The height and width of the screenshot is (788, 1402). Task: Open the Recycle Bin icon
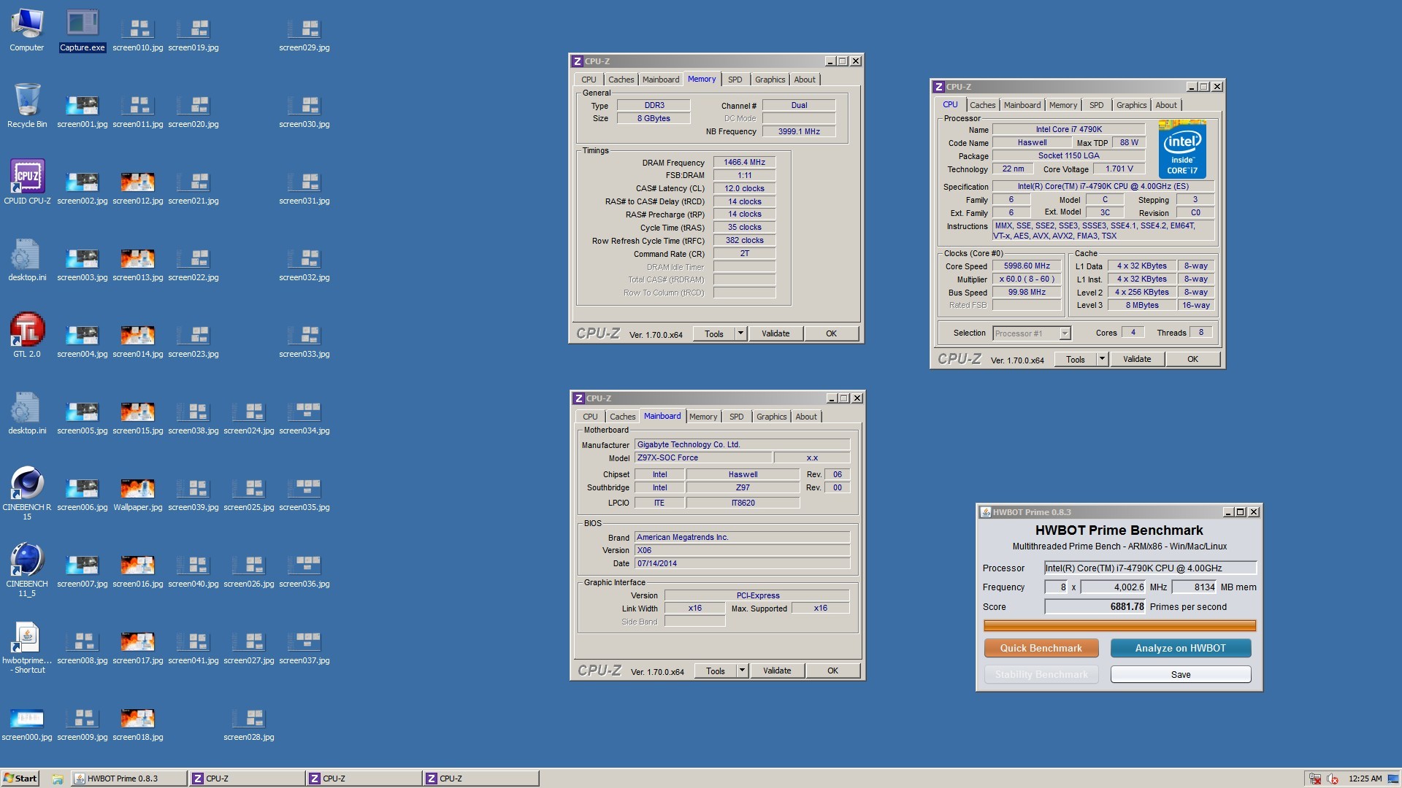pyautogui.click(x=27, y=107)
